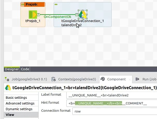Open the Job(googleDrive3 0.1) tab
This screenshot has width=157, height=119.
pyautogui.click(x=26, y=79)
